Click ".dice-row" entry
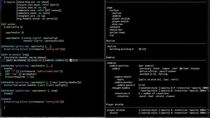 pos(117,24)
